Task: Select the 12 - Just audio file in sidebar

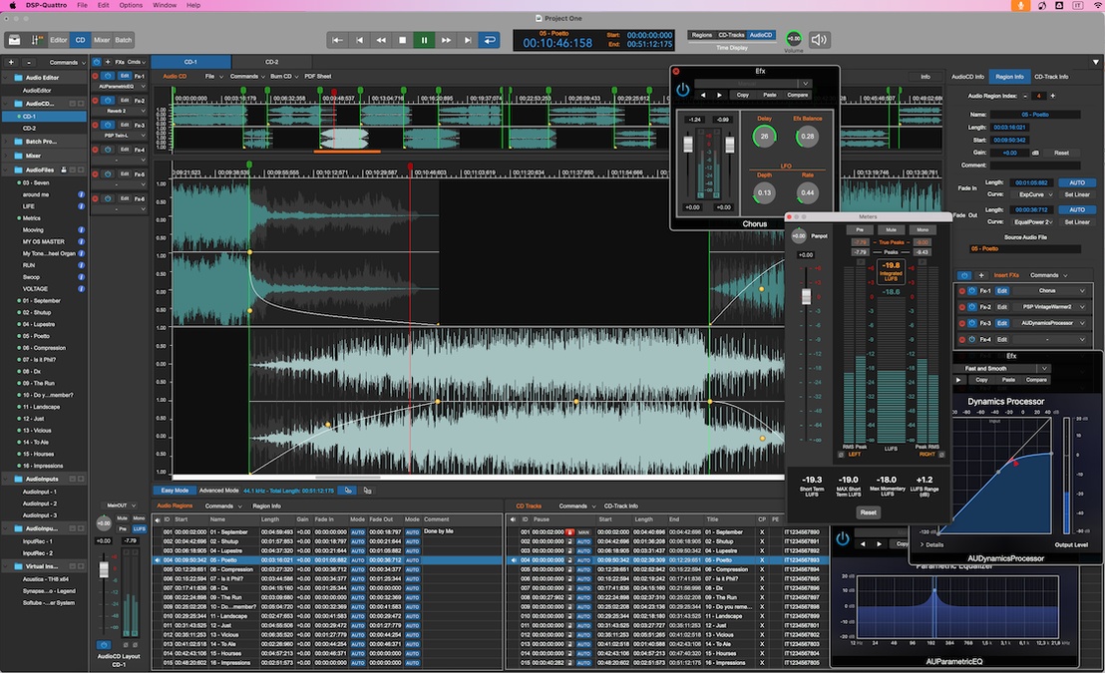Action: 33,418
